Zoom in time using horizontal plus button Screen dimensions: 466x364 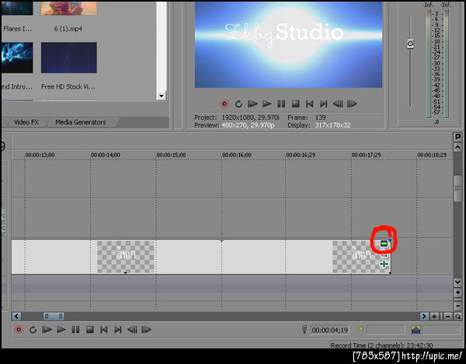click(x=434, y=316)
